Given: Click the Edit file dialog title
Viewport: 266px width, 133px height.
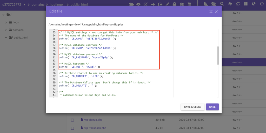Looking at the screenshot, I should pyautogui.click(x=56, y=11).
